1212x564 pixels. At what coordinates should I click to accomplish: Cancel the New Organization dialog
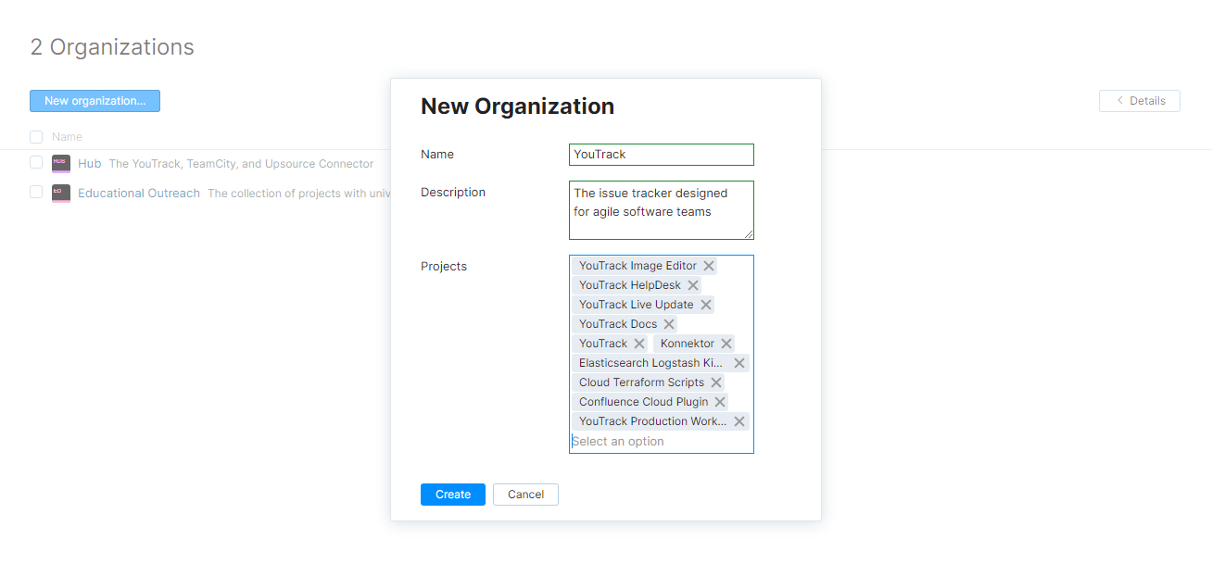(525, 494)
